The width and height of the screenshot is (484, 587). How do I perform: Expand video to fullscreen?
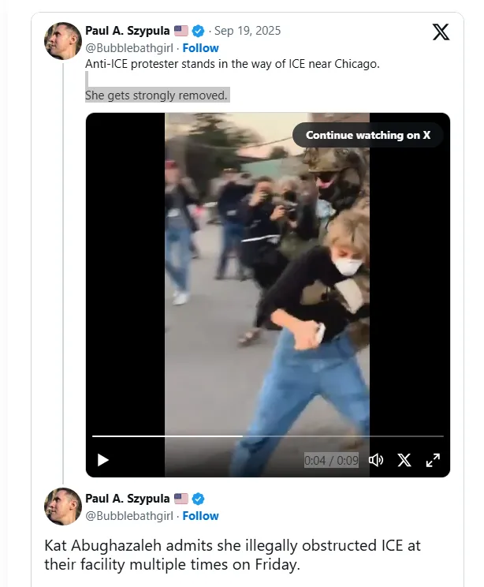433,460
